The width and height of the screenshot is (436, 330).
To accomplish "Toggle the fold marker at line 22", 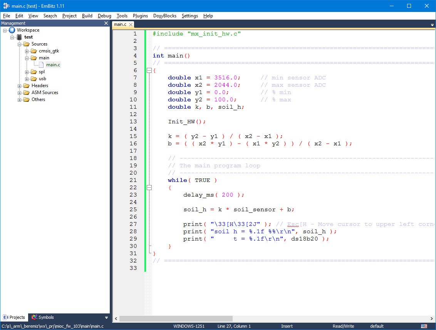I will 149,188.
